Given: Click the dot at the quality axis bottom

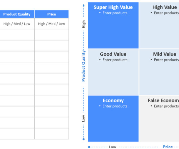Looking at the screenshot, I should (83, 139).
